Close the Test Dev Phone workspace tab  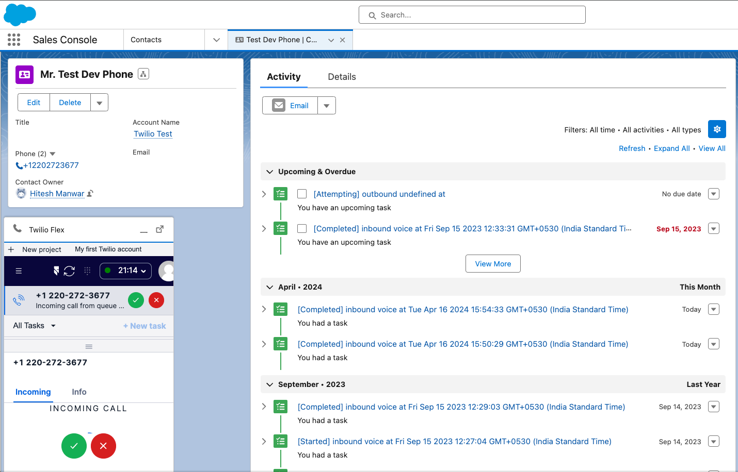point(343,40)
